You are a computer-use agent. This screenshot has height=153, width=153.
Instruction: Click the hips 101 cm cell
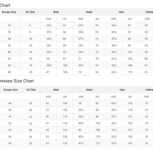130,52
